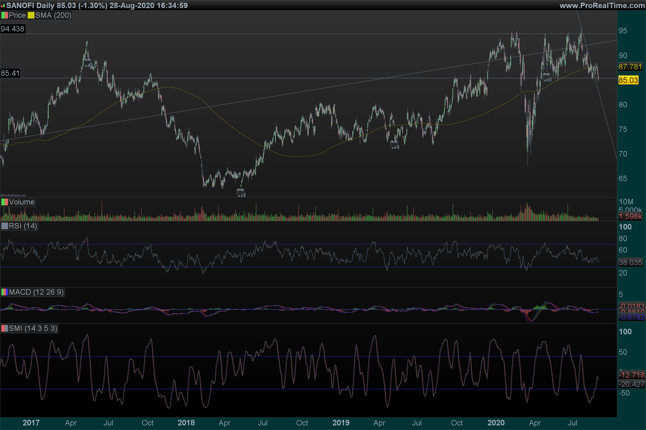
Task: Click the RSI (14) legend label
Action: [23, 226]
